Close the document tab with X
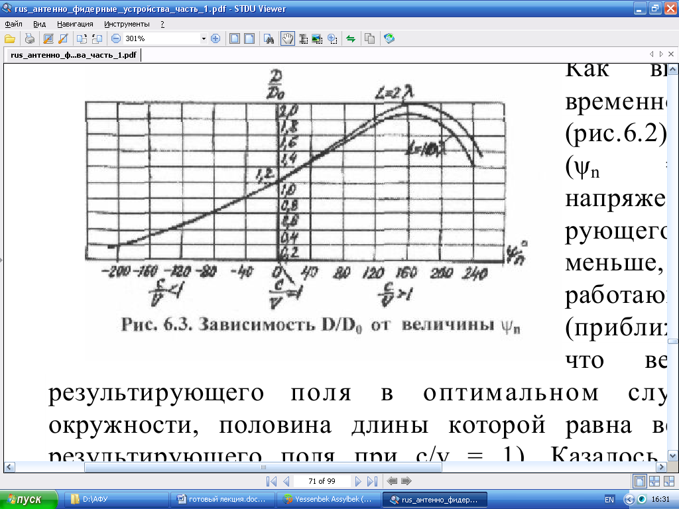 coord(671,54)
